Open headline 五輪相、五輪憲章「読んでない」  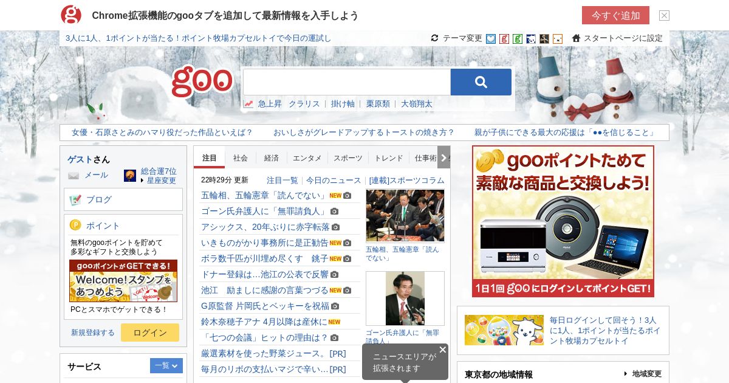264,195
